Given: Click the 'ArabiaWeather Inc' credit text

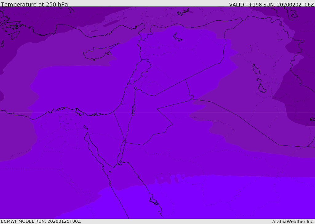Looking at the screenshot, I should click(293, 222).
